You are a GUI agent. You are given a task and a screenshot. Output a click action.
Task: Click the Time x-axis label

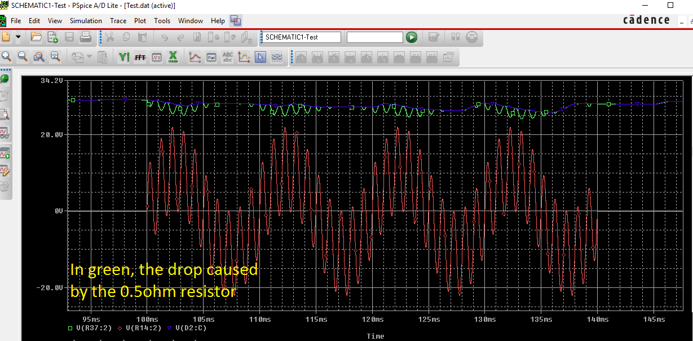[376, 336]
